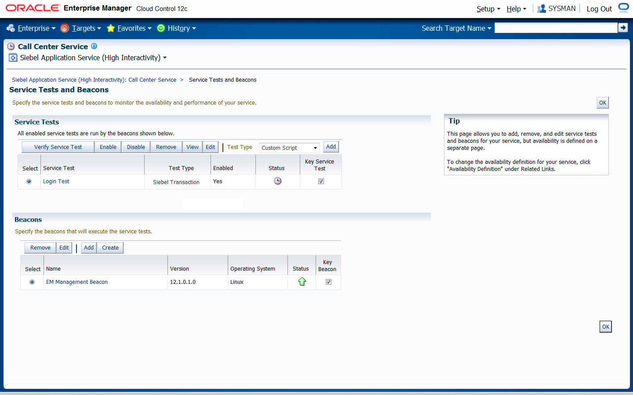Open the Search Target Name dropdown
This screenshot has width=633, height=395.
click(456, 28)
